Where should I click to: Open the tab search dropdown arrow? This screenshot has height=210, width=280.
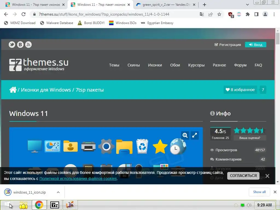tap(247, 5)
